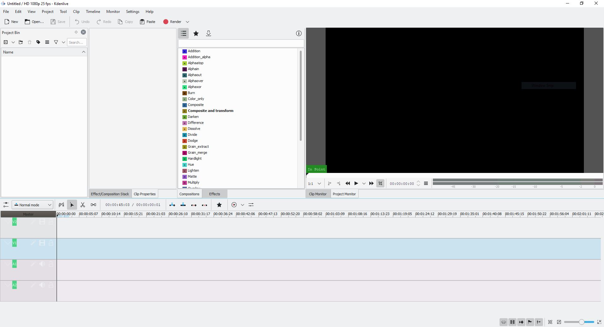Open the Normal mode edit dropdown
604x327 pixels.
click(33, 205)
